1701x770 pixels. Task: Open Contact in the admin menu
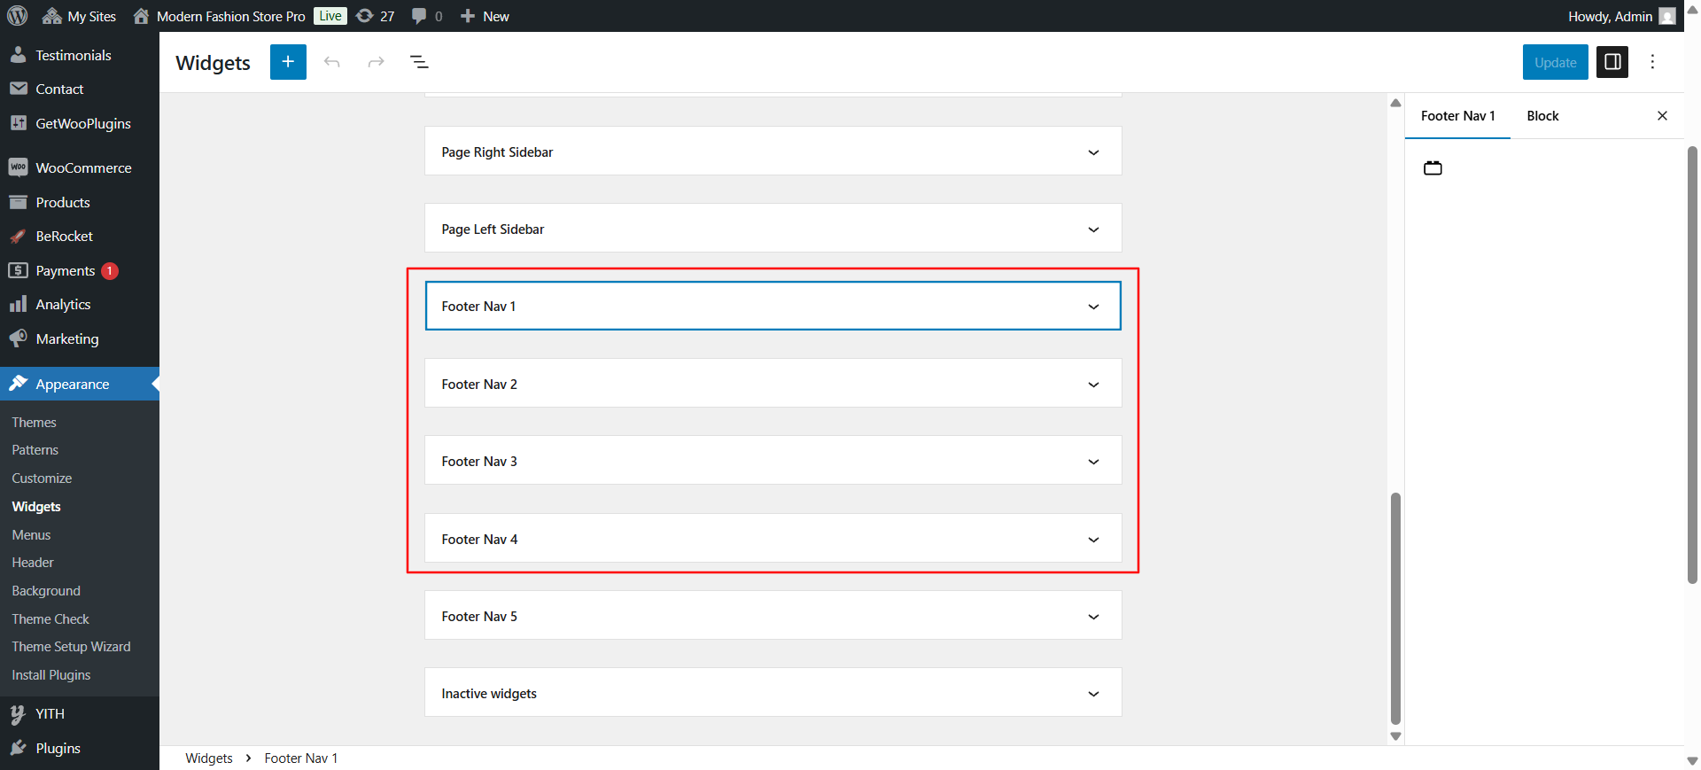(80, 89)
